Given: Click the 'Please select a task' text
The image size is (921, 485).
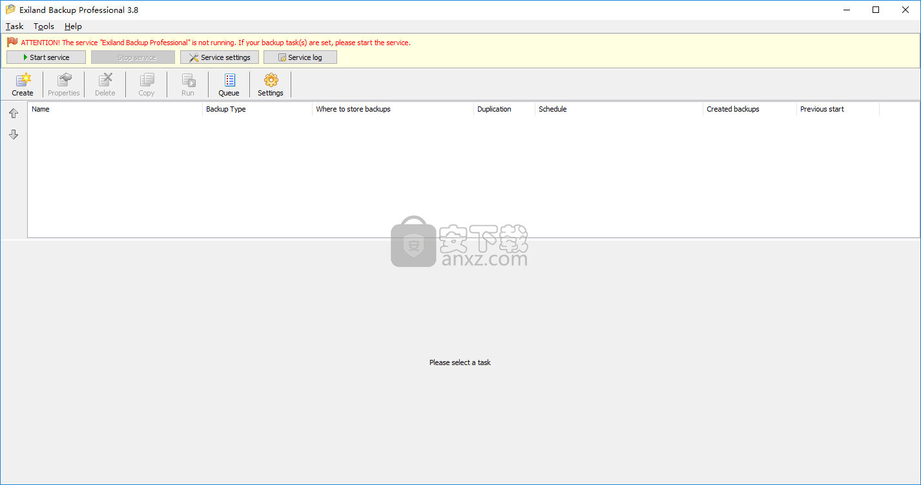Looking at the screenshot, I should tap(460, 362).
